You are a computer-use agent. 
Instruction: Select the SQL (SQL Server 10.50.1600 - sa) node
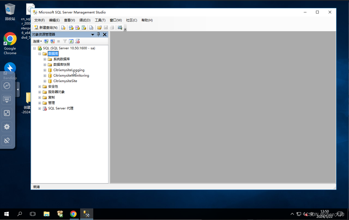coord(69,48)
